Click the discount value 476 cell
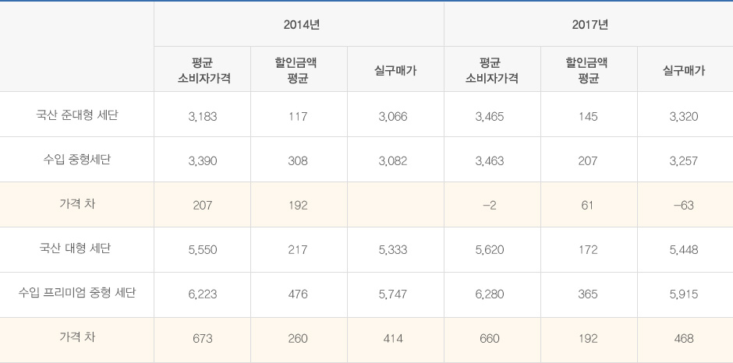 (298, 294)
